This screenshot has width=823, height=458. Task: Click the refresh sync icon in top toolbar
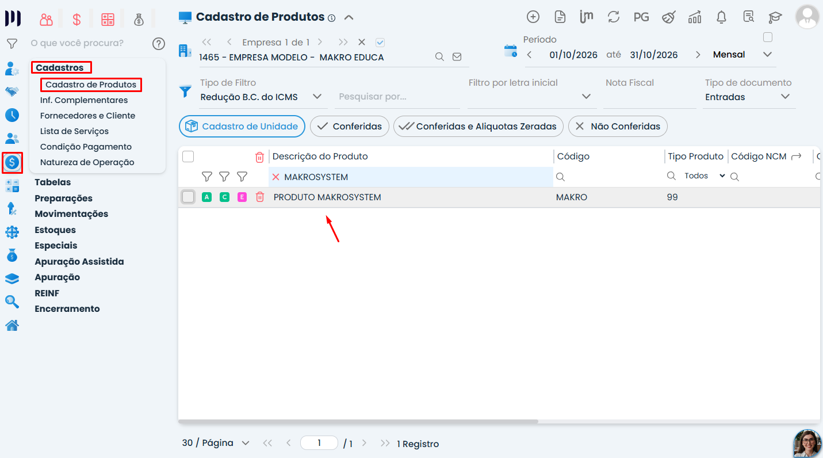(x=614, y=17)
